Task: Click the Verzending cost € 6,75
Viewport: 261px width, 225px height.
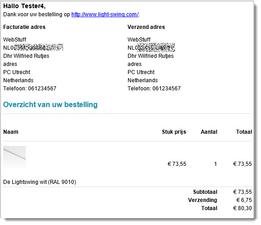Action: tap(244, 200)
